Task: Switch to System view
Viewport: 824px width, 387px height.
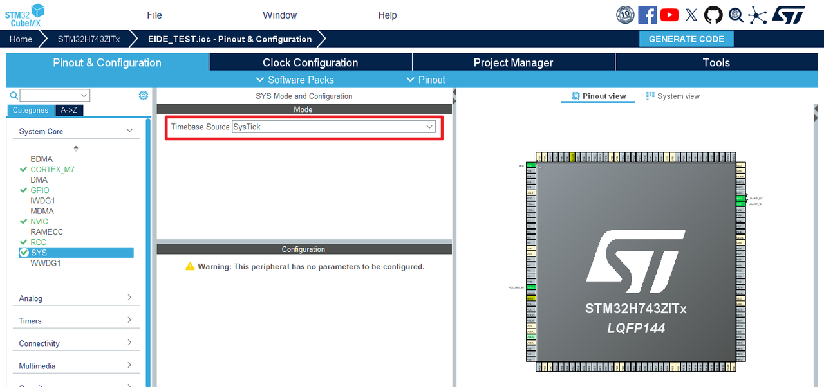Action: (673, 96)
